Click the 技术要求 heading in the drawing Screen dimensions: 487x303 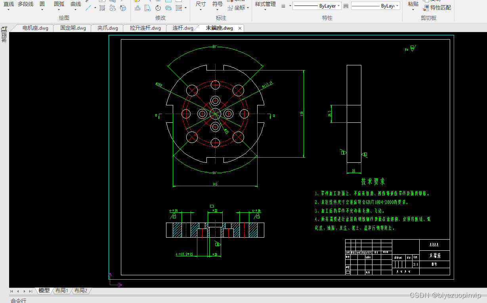372,181
